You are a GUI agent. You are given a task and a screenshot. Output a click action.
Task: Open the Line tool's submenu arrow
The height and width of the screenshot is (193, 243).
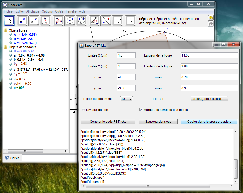(x=38, y=25)
